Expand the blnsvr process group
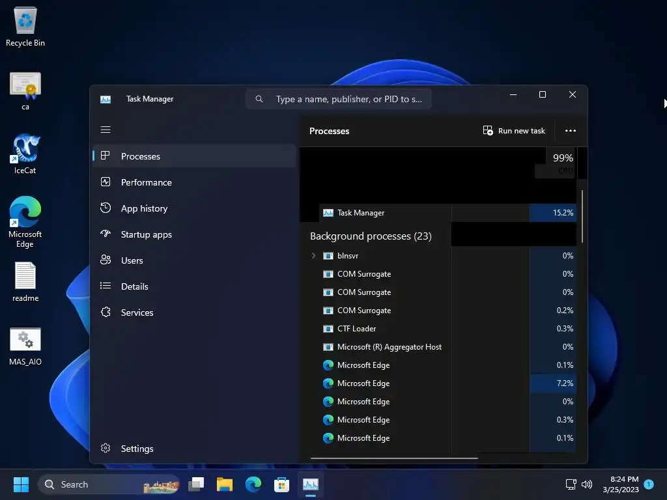The height and width of the screenshot is (500, 667). point(313,255)
